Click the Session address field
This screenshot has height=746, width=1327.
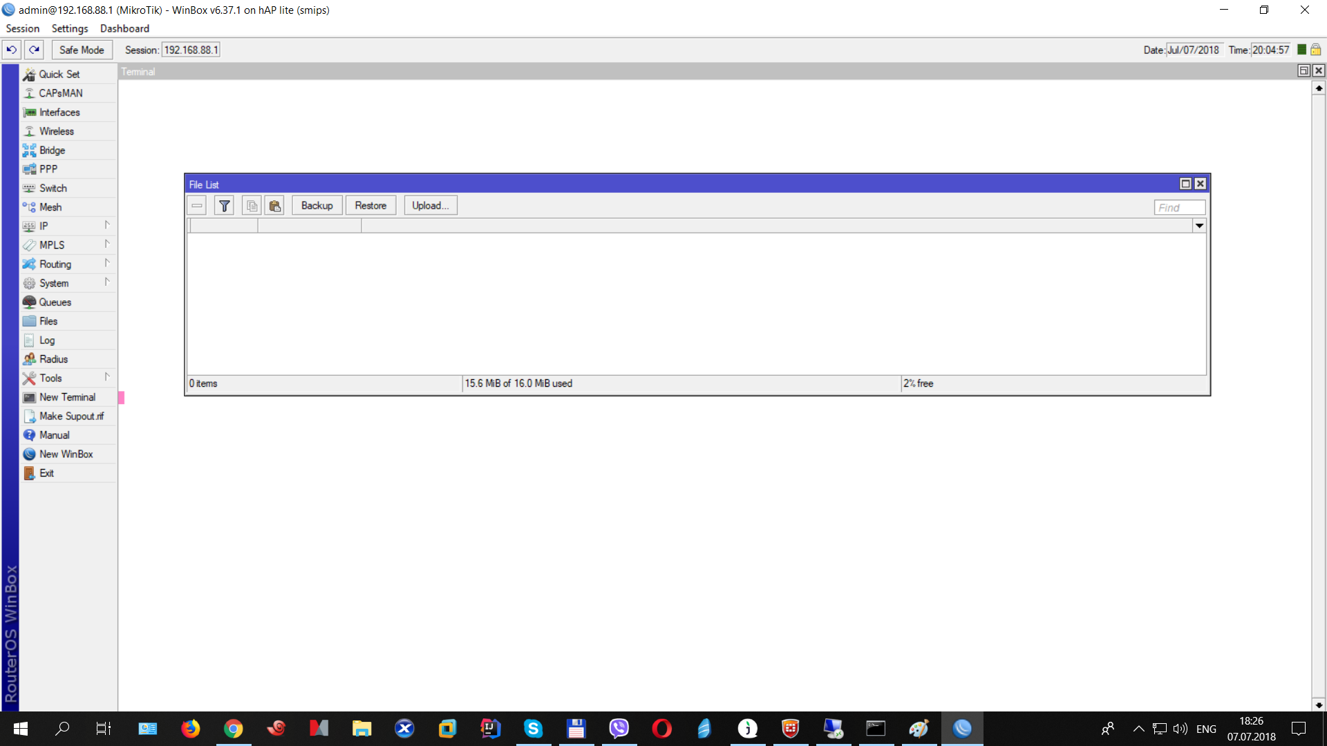[x=191, y=50]
